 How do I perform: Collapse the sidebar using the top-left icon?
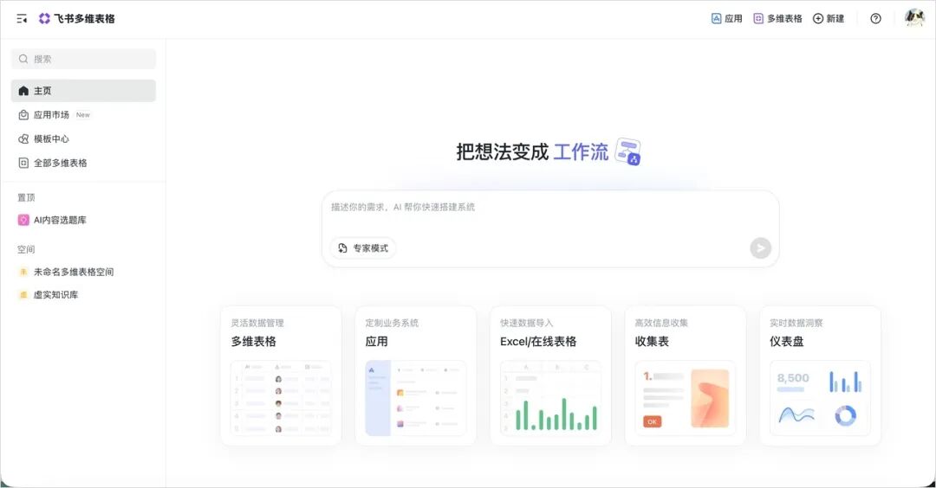tap(22, 18)
